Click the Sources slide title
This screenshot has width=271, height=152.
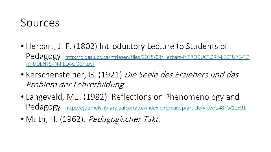[x=40, y=23]
